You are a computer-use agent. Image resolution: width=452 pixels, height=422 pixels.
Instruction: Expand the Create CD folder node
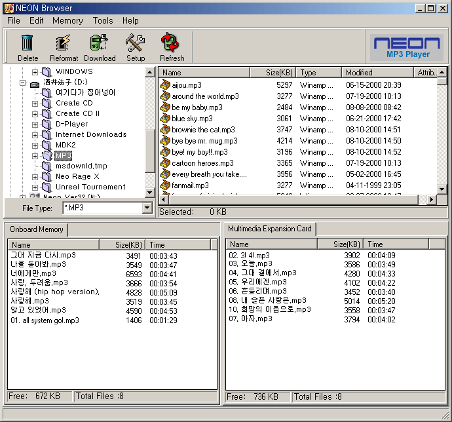pos(35,104)
